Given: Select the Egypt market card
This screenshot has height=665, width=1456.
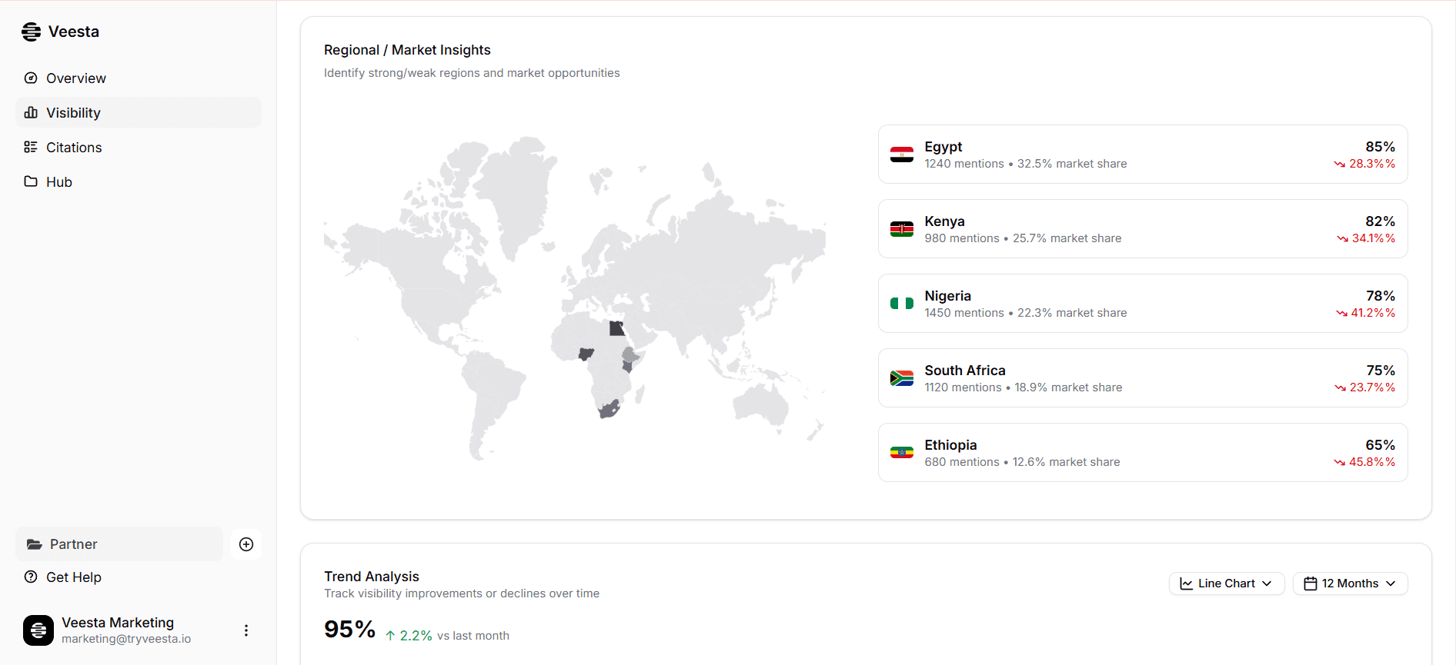Looking at the screenshot, I should tap(1142, 155).
